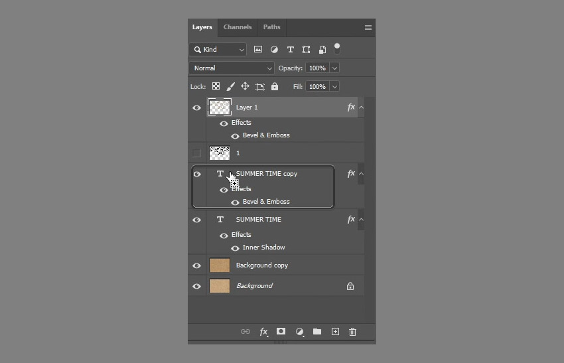The width and height of the screenshot is (564, 363).
Task: Add a layer mask
Action: point(281,331)
